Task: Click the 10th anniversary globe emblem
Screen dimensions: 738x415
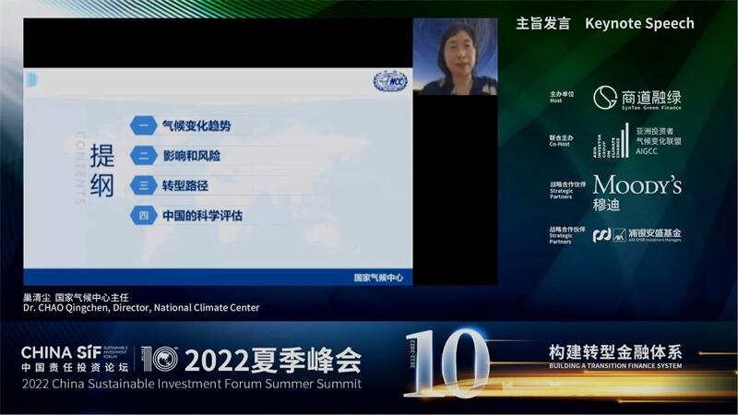Action: 160,359
